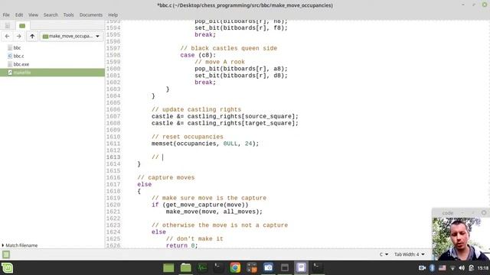Click the '// update castling rights' comment
Viewport: 490px width, 275px height.
pyautogui.click(x=196, y=109)
